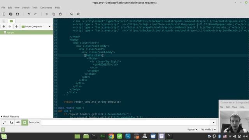This screenshot has width=249, height=140.
Task: Open Find with the magnifier icon
Action: 72,14
